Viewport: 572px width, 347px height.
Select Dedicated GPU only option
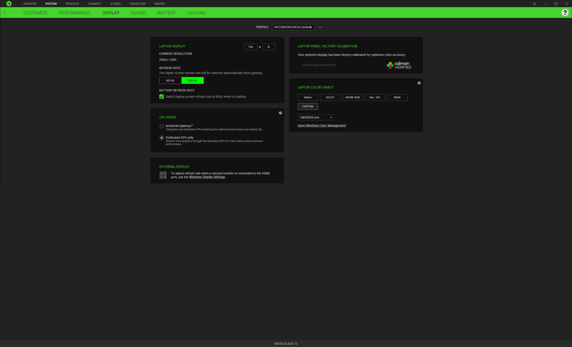162,138
